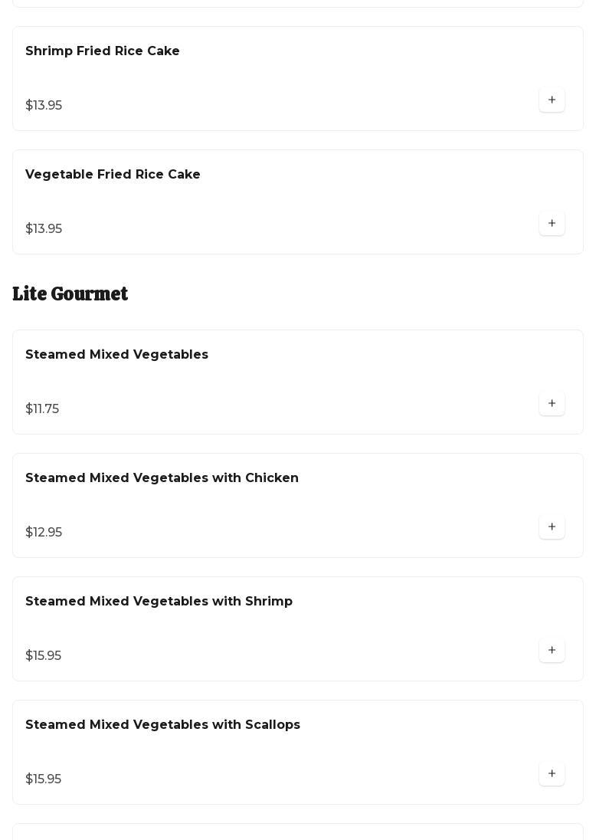Click the partially visible card below Scallops item
The height and width of the screenshot is (840, 596).
[298, 832]
